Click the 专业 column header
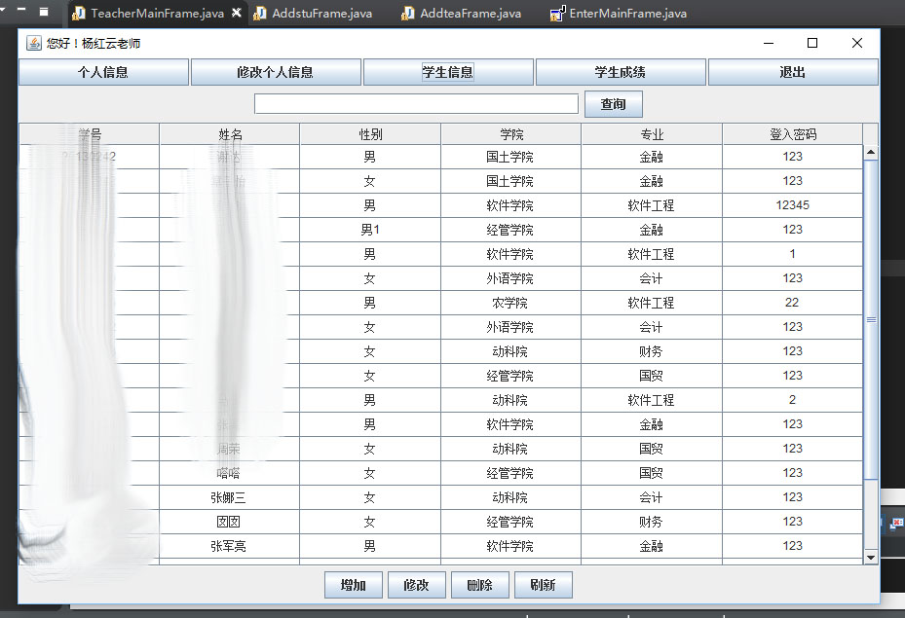 [652, 134]
